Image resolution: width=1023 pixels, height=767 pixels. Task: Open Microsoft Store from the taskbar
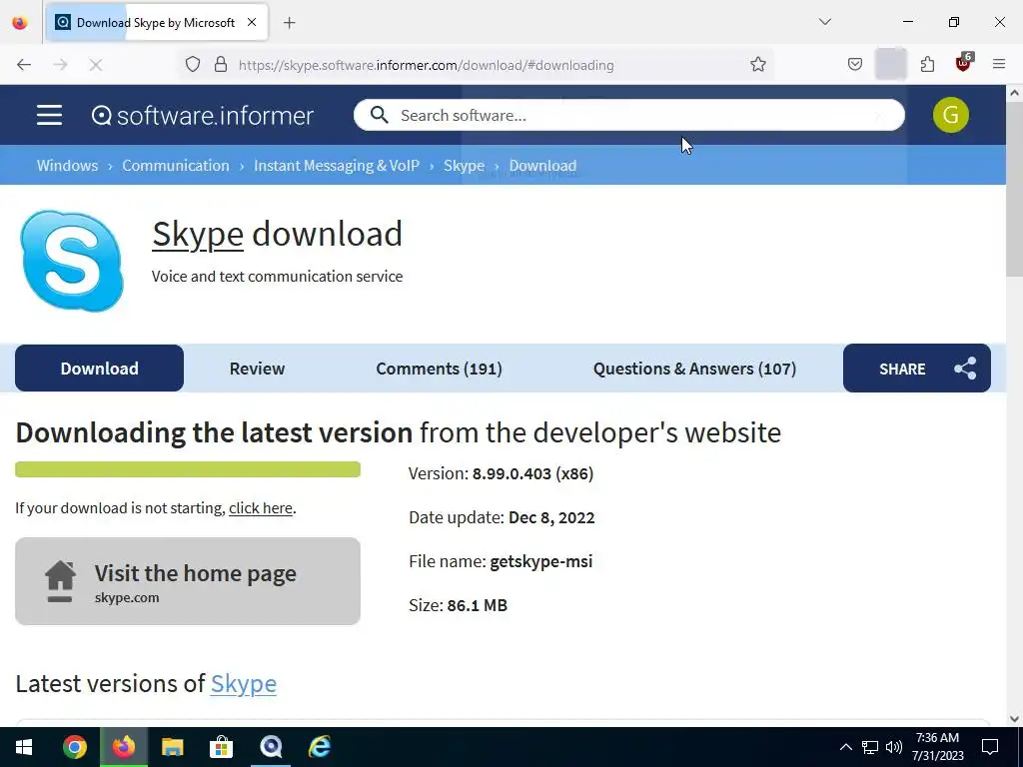point(221,747)
